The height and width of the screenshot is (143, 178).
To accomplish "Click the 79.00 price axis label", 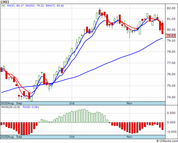I will pyautogui.click(x=171, y=41).
